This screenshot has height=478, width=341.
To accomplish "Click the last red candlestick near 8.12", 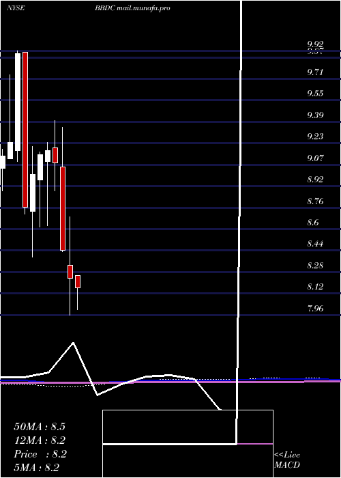I will point(78,281).
